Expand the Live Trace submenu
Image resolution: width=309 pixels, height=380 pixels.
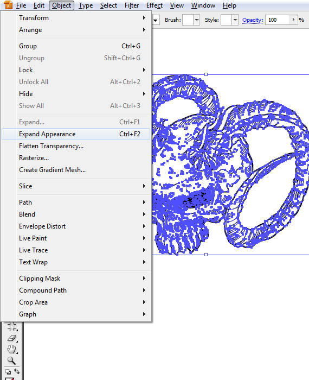click(x=76, y=250)
